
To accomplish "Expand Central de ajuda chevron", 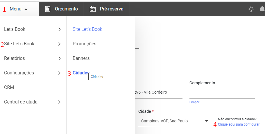I will (x=59, y=102).
